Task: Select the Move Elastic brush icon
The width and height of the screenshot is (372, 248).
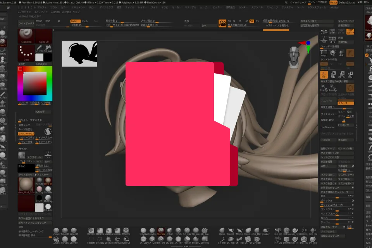Action: [x=248, y=231]
